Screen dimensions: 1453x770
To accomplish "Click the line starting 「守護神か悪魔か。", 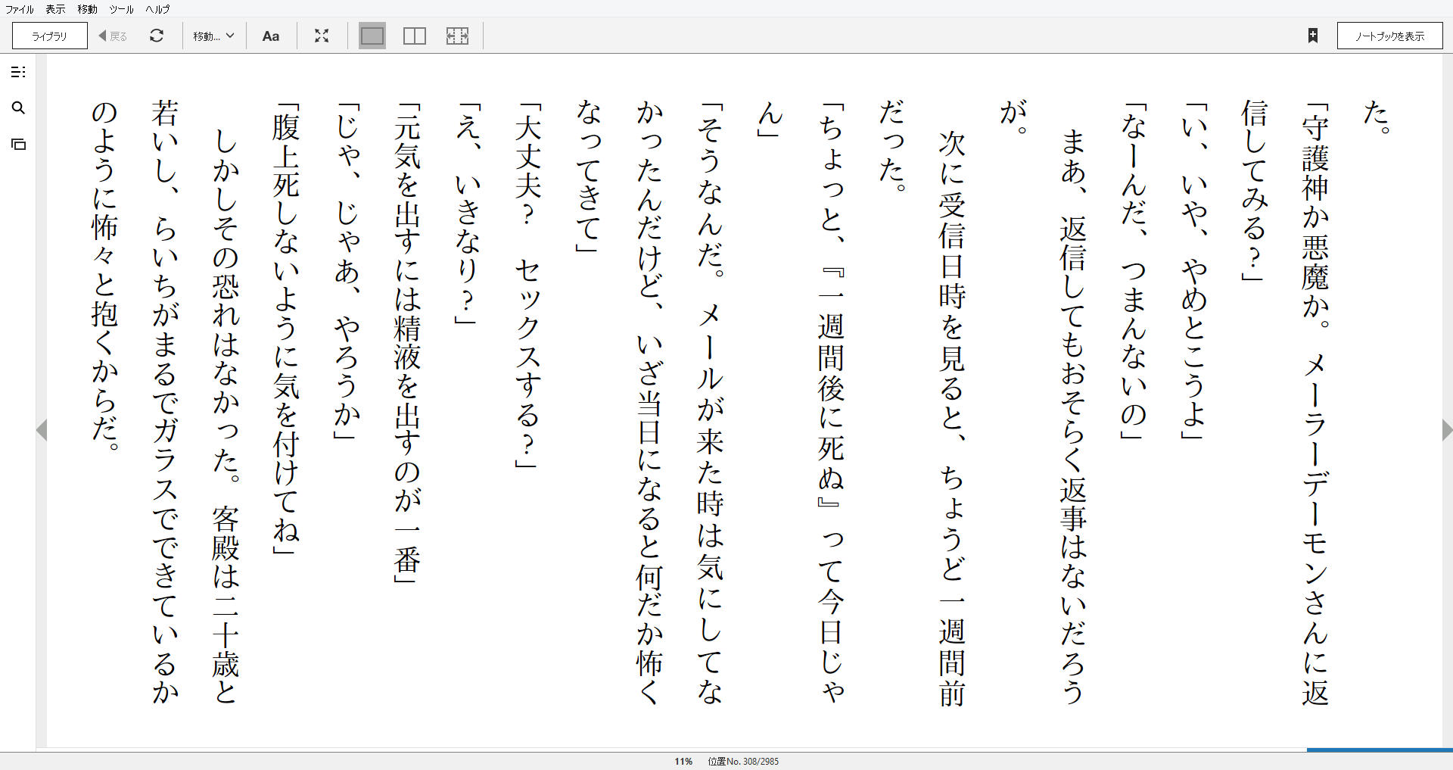I will pos(1315,404).
